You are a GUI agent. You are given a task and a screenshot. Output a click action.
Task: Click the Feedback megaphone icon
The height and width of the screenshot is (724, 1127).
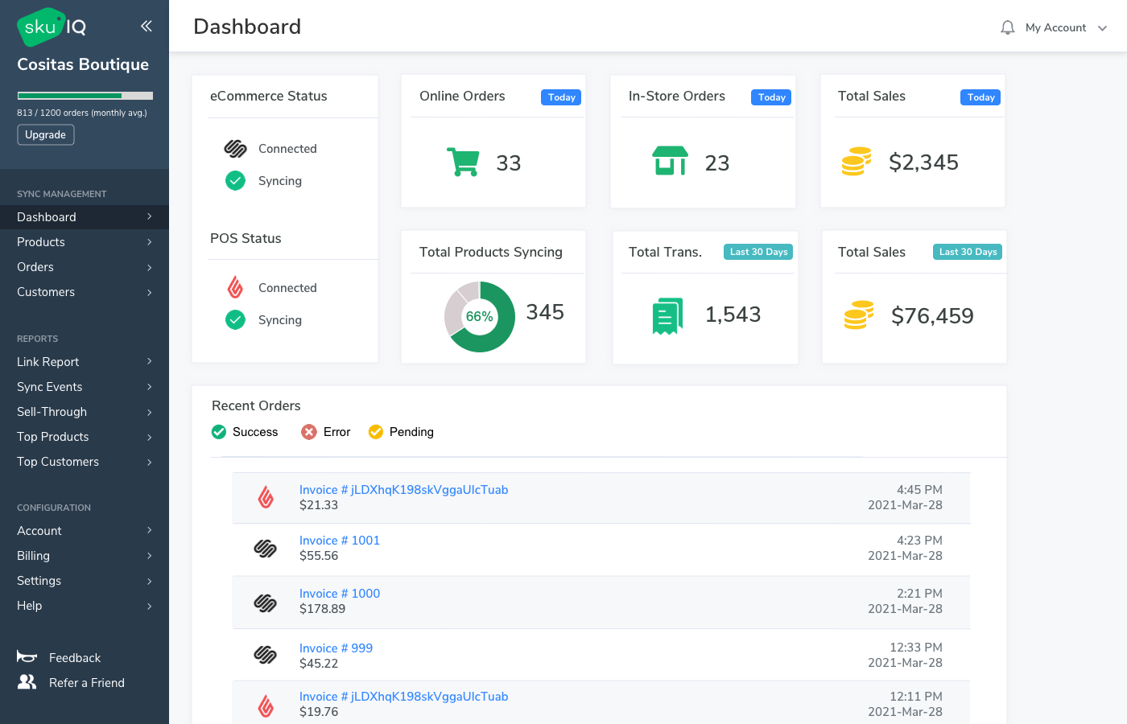click(x=27, y=656)
